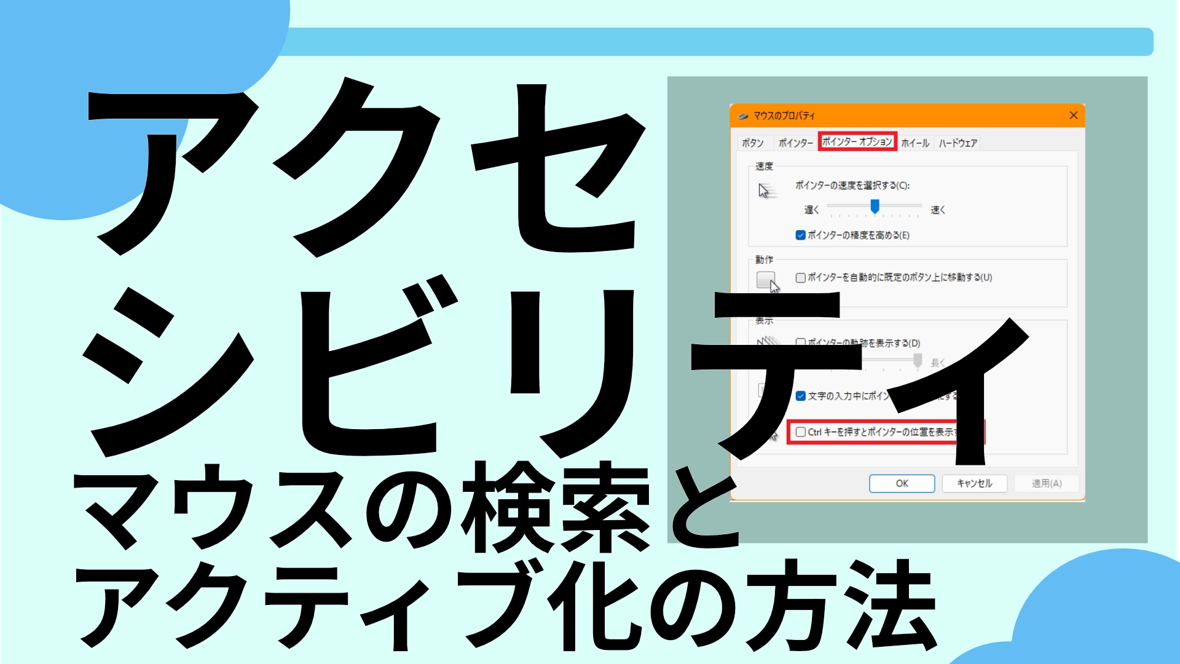The width and height of the screenshot is (1180, 664).
Task: Enable ポインターの軌跡を表示する checkbox
Action: pyautogui.click(x=800, y=342)
